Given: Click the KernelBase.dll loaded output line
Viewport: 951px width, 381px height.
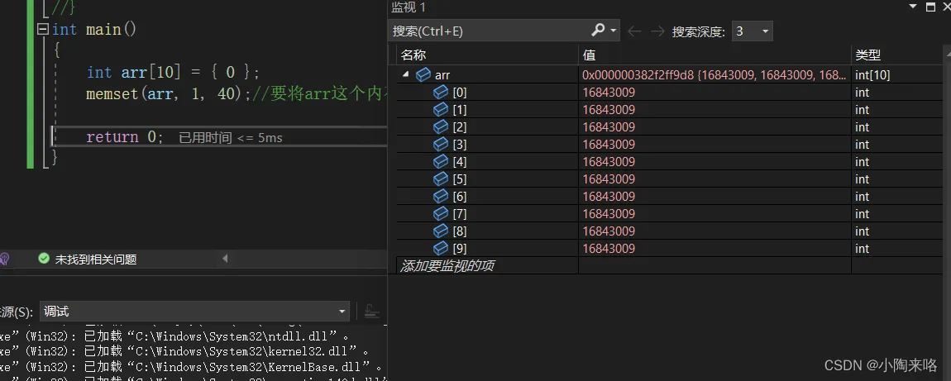Looking at the screenshot, I should pos(192,367).
